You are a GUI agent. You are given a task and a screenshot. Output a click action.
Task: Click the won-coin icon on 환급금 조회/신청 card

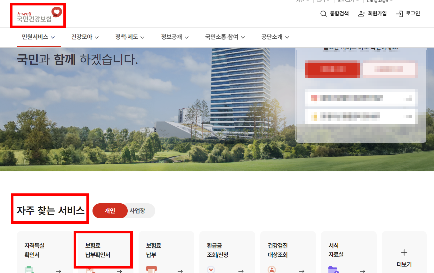pyautogui.click(x=211, y=269)
